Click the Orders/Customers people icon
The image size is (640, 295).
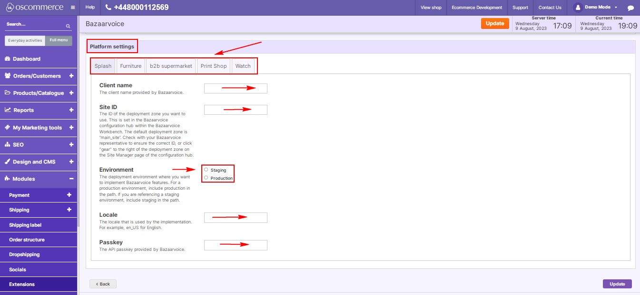pyautogui.click(x=8, y=76)
